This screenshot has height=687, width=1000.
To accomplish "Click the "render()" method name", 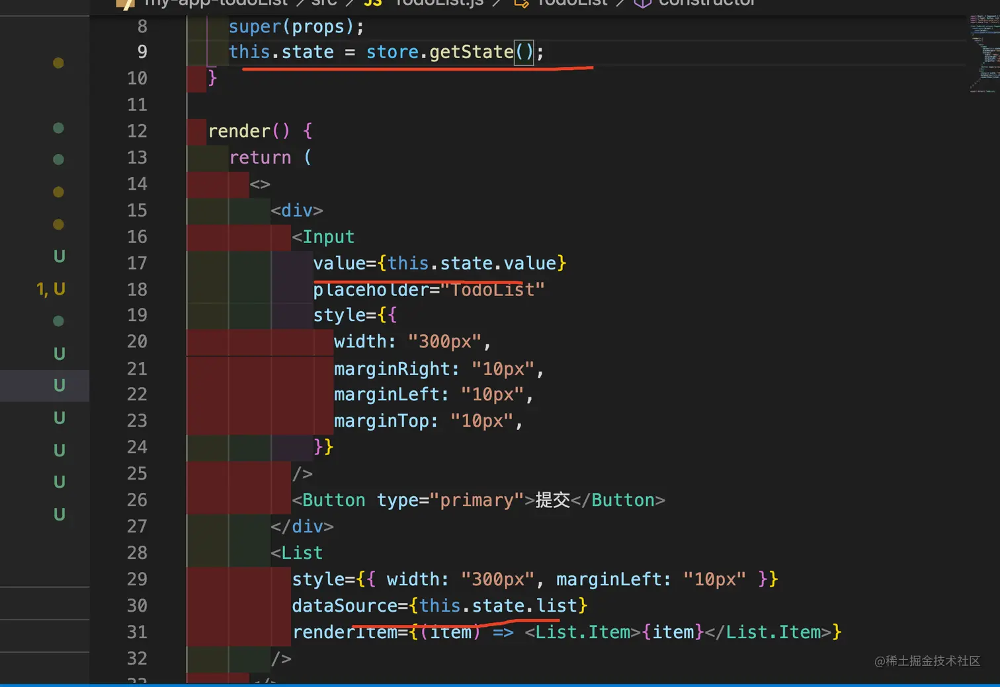I will pos(249,131).
